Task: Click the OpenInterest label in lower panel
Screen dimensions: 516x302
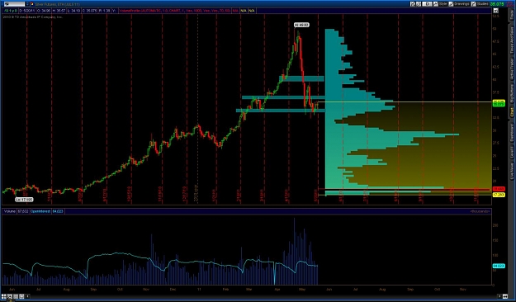Action: [x=40, y=211]
